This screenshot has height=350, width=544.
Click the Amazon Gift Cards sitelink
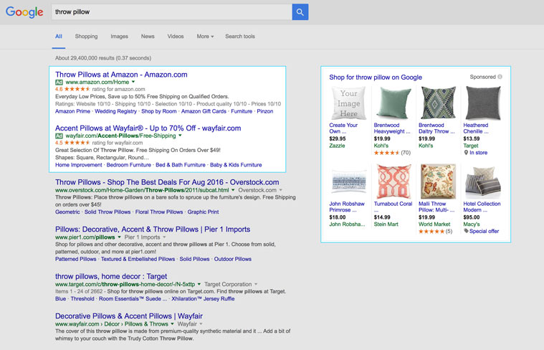click(204, 111)
